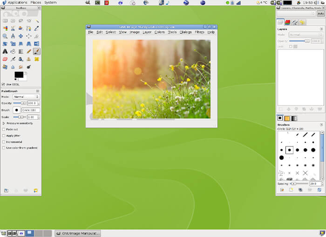This screenshot has height=237, width=326.
Task: Select the Text tool
Action: [x=5, y=51]
